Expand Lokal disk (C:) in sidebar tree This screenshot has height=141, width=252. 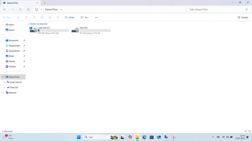point(4,82)
